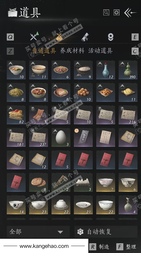Click the 制造 craft button
Screen dimensions: 141x253
click(99, 247)
